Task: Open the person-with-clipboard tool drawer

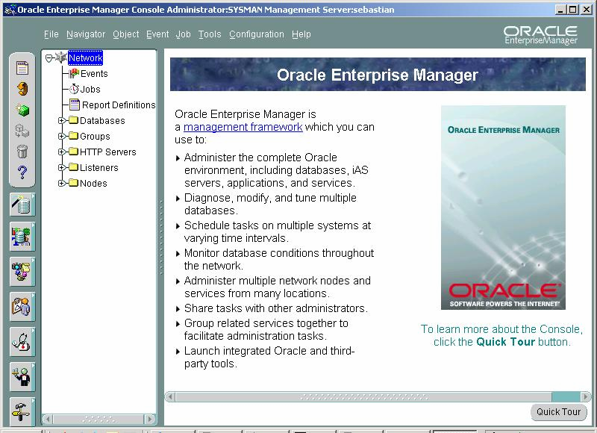Action: pyautogui.click(x=22, y=307)
